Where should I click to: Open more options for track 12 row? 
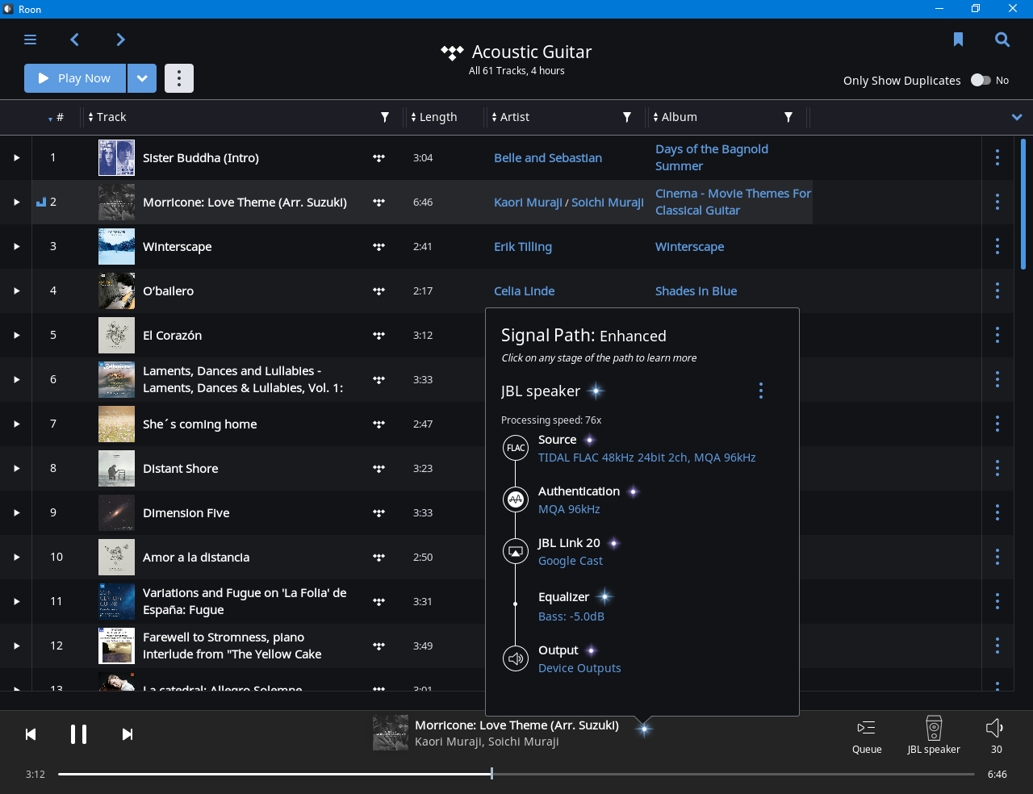coord(997,646)
